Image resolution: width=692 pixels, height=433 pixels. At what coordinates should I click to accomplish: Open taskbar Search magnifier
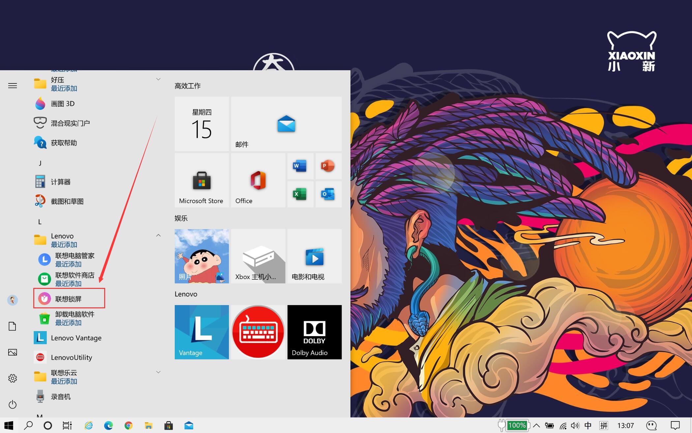click(x=28, y=425)
